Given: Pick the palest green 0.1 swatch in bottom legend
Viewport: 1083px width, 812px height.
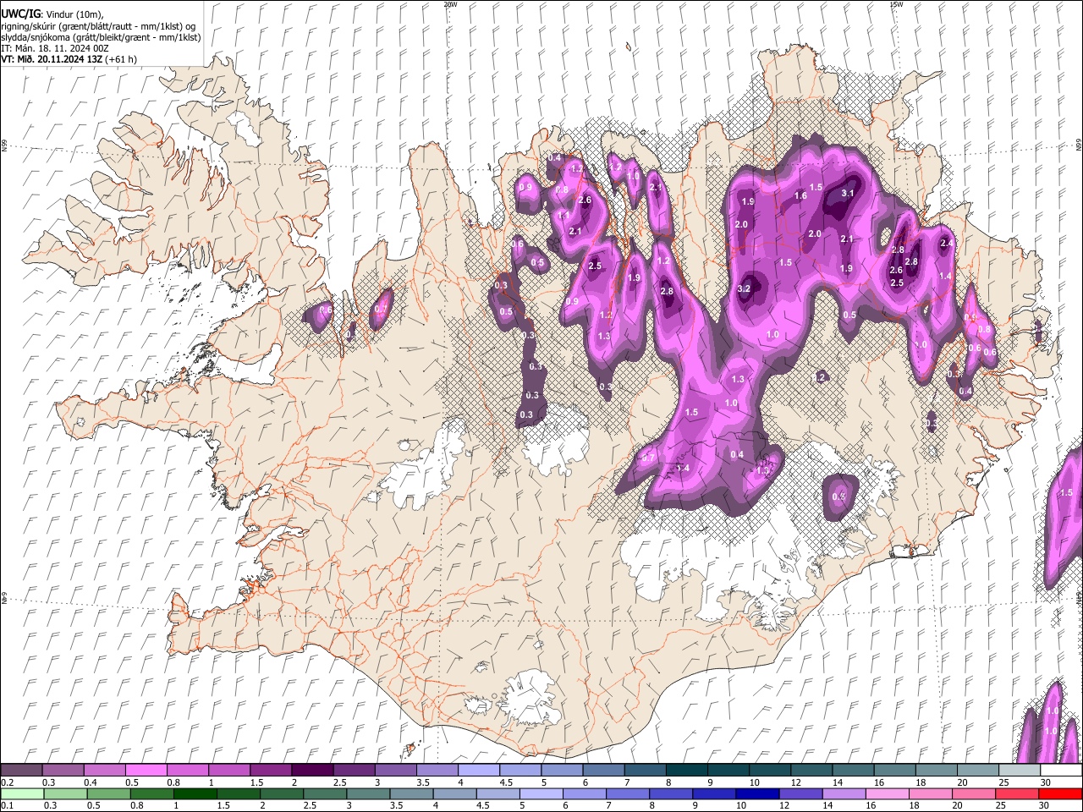Looking at the screenshot, I should (21, 793).
